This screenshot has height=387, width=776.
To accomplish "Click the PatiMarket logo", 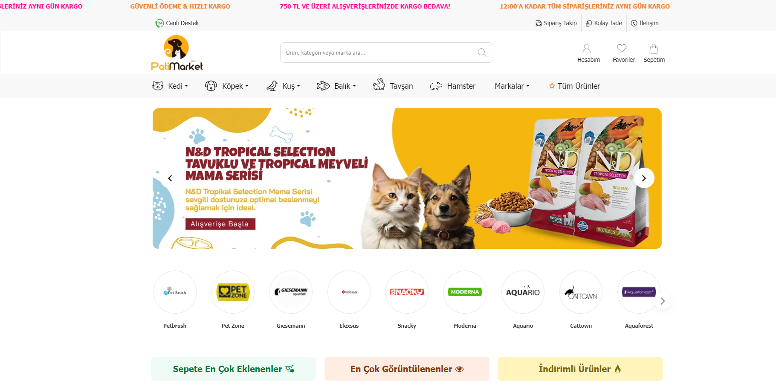I will click(x=177, y=53).
